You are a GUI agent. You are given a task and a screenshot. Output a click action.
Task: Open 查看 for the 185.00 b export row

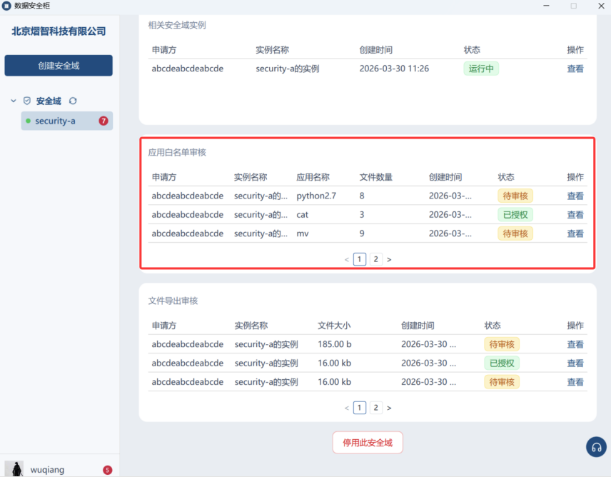[x=575, y=344]
